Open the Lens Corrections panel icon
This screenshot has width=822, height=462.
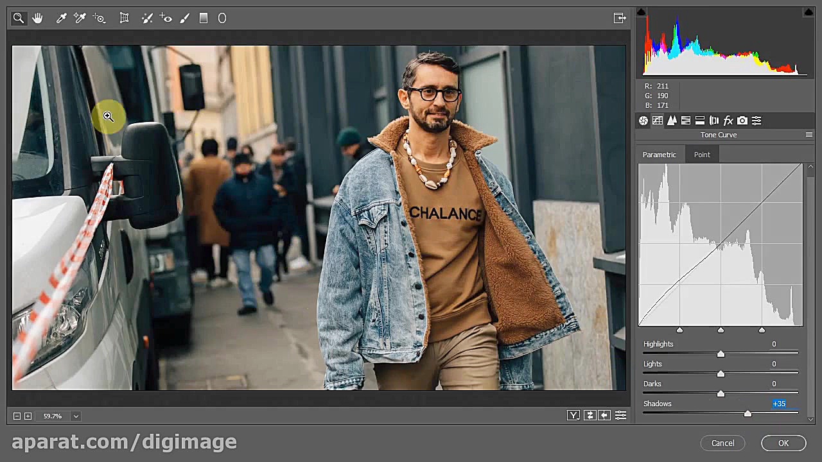tap(714, 121)
